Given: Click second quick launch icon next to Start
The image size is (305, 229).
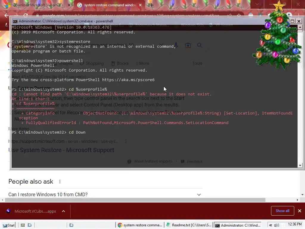Looking at the screenshot, I should point(29,225).
